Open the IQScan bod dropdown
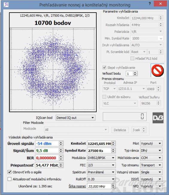The image size is (169, 195). (75, 118)
